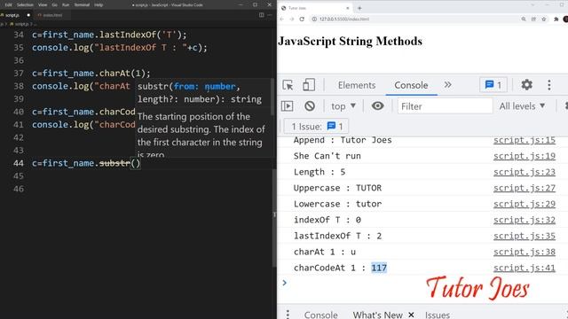Open the VS Code Run menu
568x319 pixels.
(66, 4)
